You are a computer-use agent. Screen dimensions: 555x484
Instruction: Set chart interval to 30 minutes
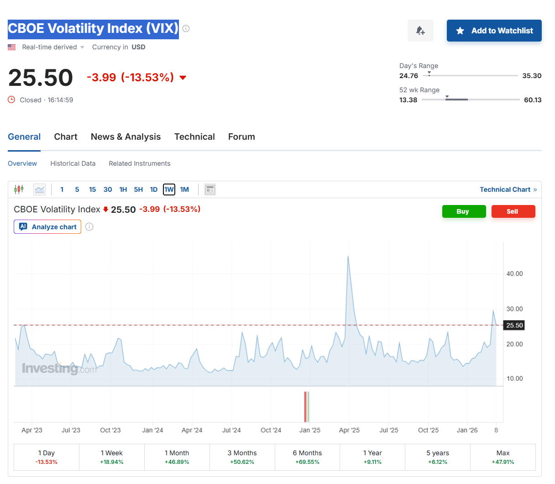[108, 189]
